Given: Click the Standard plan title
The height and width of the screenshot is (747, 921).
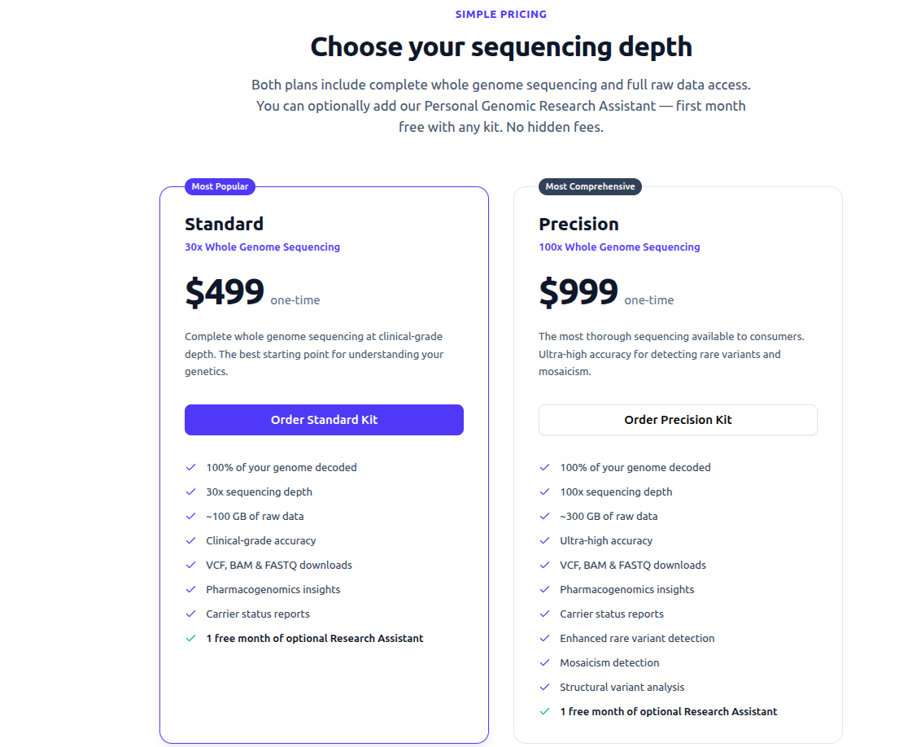Looking at the screenshot, I should pyautogui.click(x=224, y=224).
